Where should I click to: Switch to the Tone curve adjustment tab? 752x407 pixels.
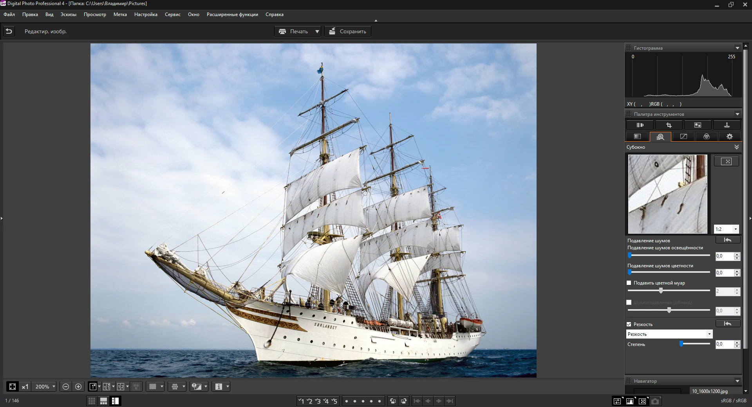click(683, 137)
